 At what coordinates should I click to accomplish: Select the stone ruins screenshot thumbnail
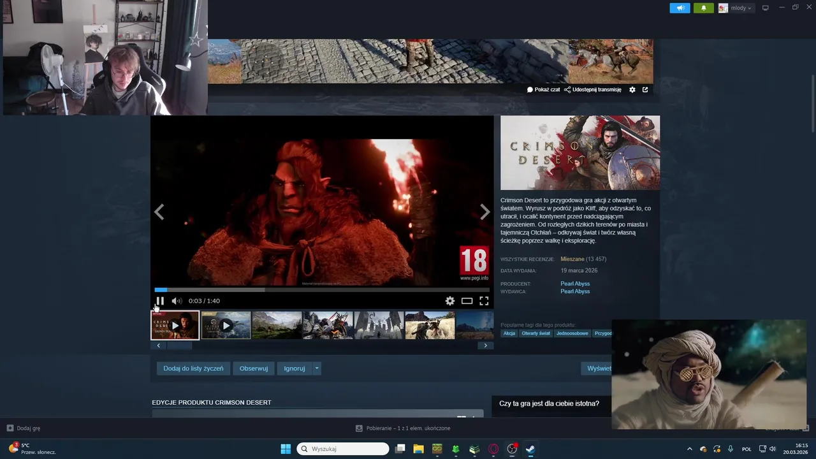point(379,325)
